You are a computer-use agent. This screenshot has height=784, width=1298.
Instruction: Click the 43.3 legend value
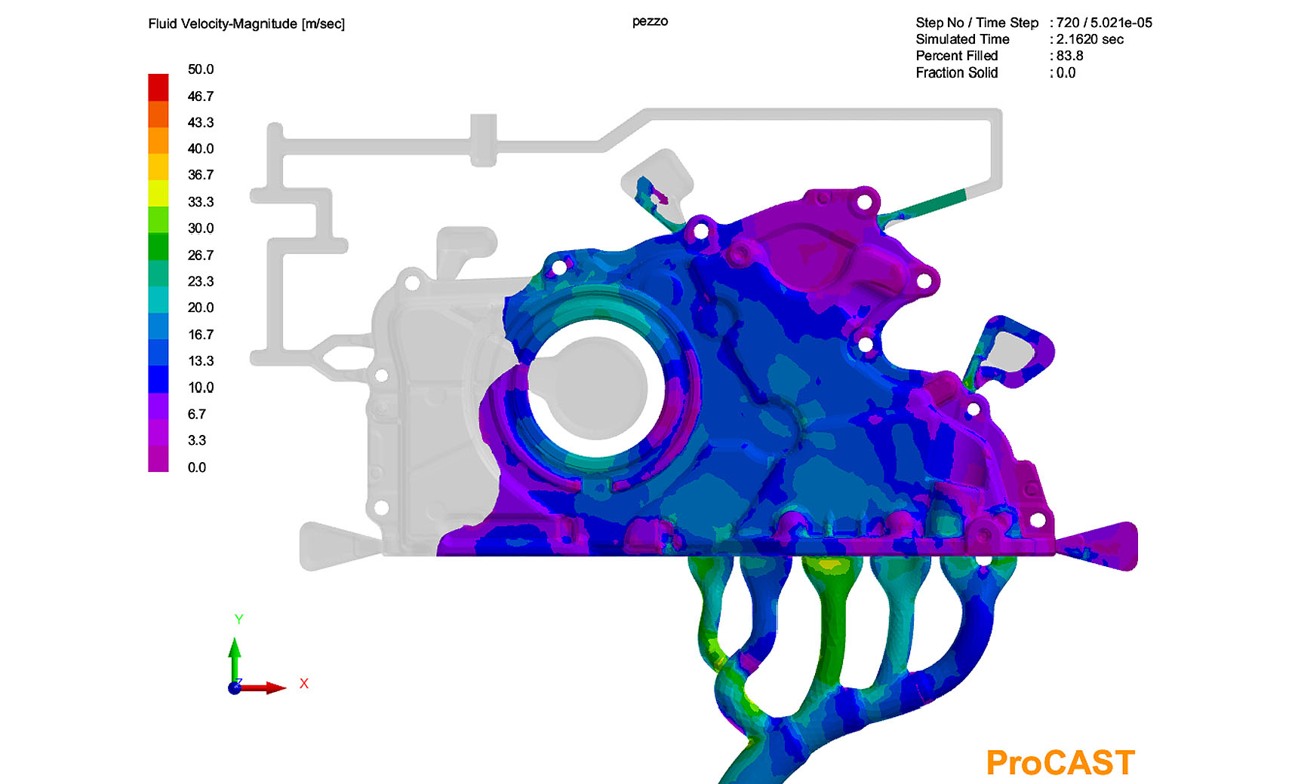click(x=201, y=122)
